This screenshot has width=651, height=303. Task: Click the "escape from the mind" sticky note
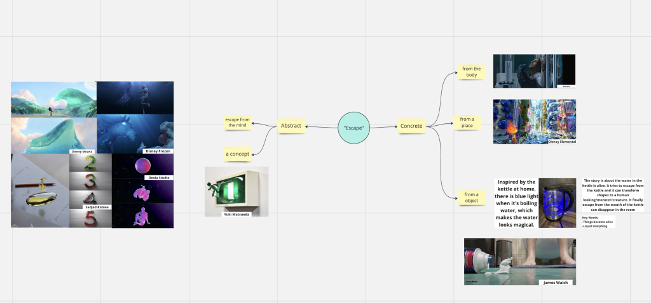pyautogui.click(x=238, y=123)
